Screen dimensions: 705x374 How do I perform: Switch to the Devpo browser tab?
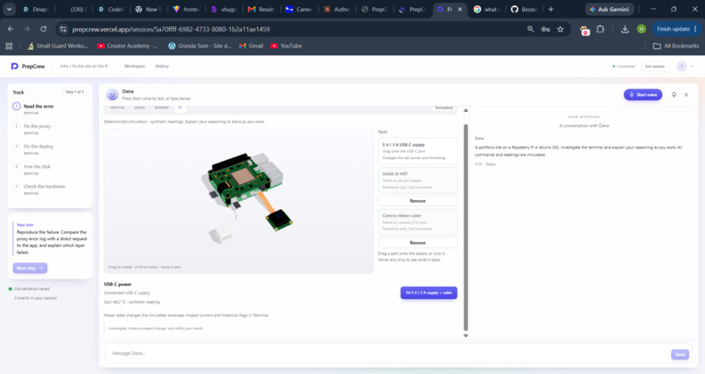click(x=37, y=9)
